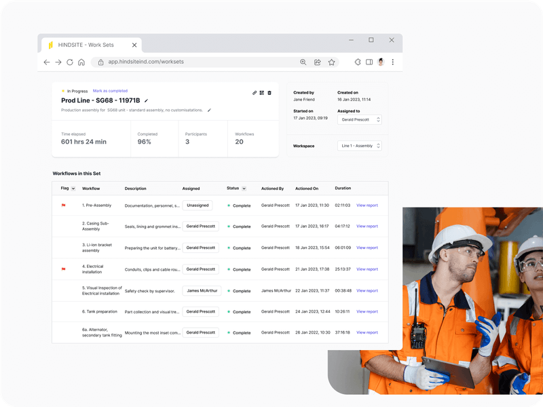543x407 pixels.
Task: View report for the Pre-Assembly workflow
Action: point(367,205)
